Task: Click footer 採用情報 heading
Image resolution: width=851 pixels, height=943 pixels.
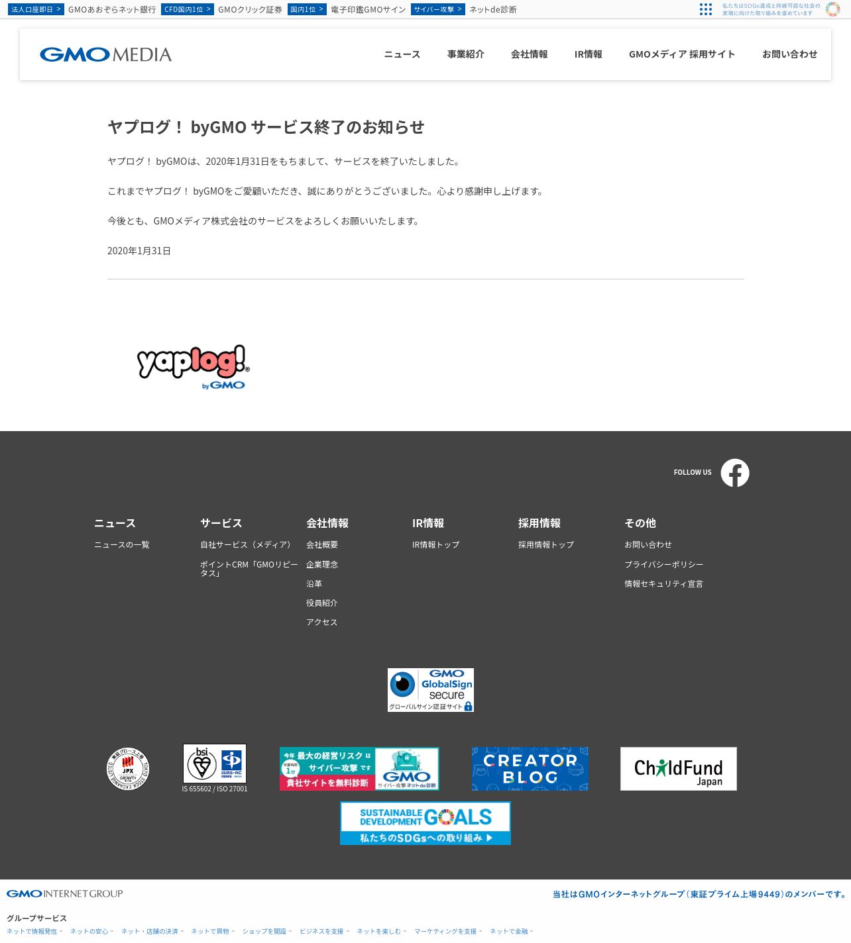Action: pos(539,523)
